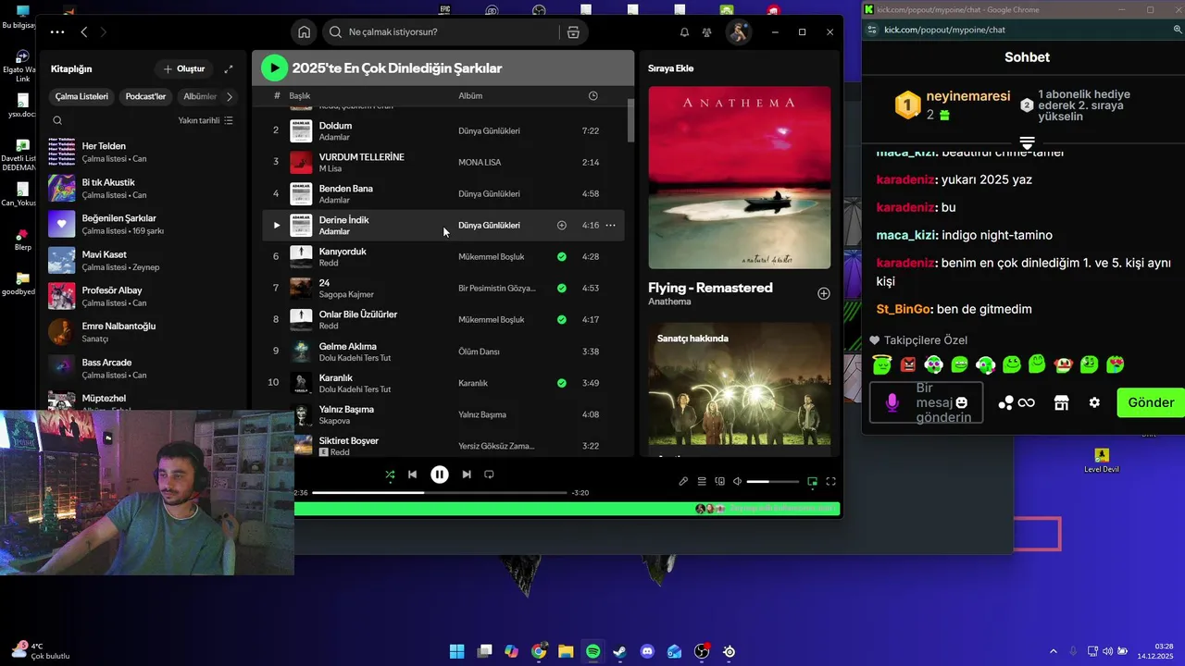
Task: Open more options for Derine İndik
Action: (x=610, y=225)
